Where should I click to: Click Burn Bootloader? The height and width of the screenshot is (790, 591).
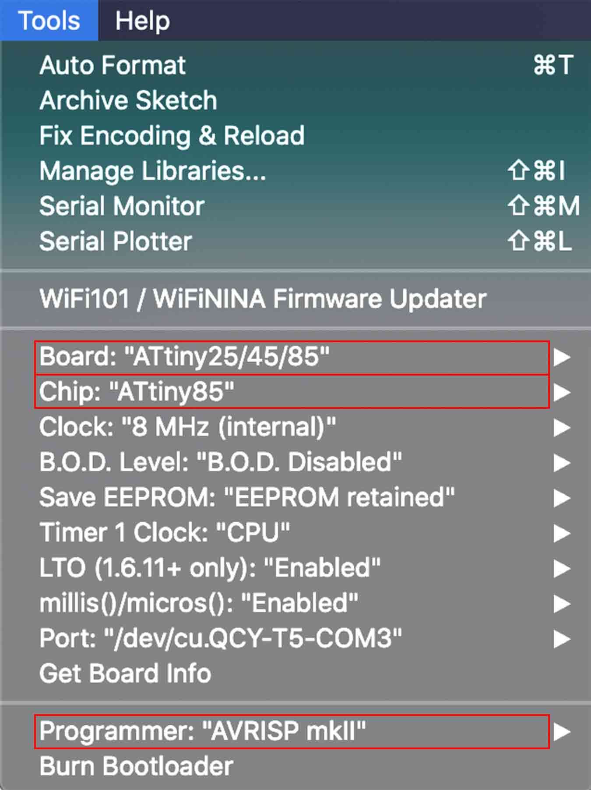point(136,766)
